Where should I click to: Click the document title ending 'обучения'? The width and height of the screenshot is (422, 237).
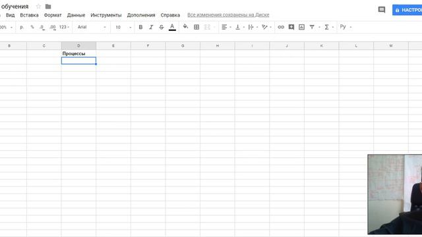click(x=15, y=7)
